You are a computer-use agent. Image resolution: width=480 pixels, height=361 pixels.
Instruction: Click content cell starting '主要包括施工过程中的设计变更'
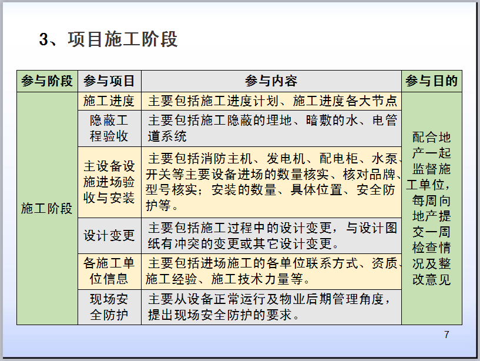[271, 236]
